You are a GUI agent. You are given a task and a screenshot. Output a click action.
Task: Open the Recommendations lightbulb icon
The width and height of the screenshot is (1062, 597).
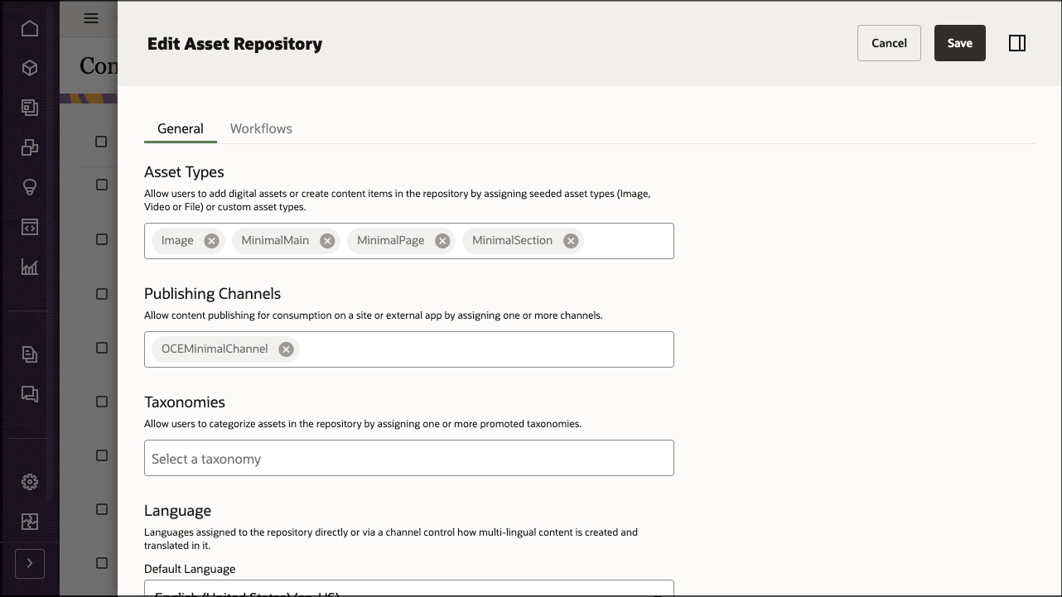click(30, 187)
